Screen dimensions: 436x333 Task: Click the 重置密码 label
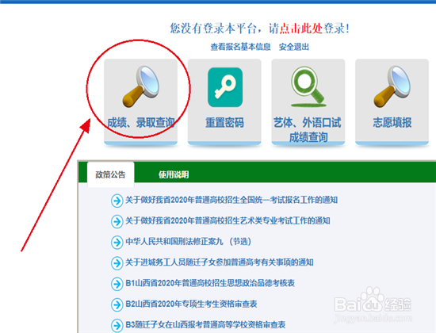coord(224,122)
